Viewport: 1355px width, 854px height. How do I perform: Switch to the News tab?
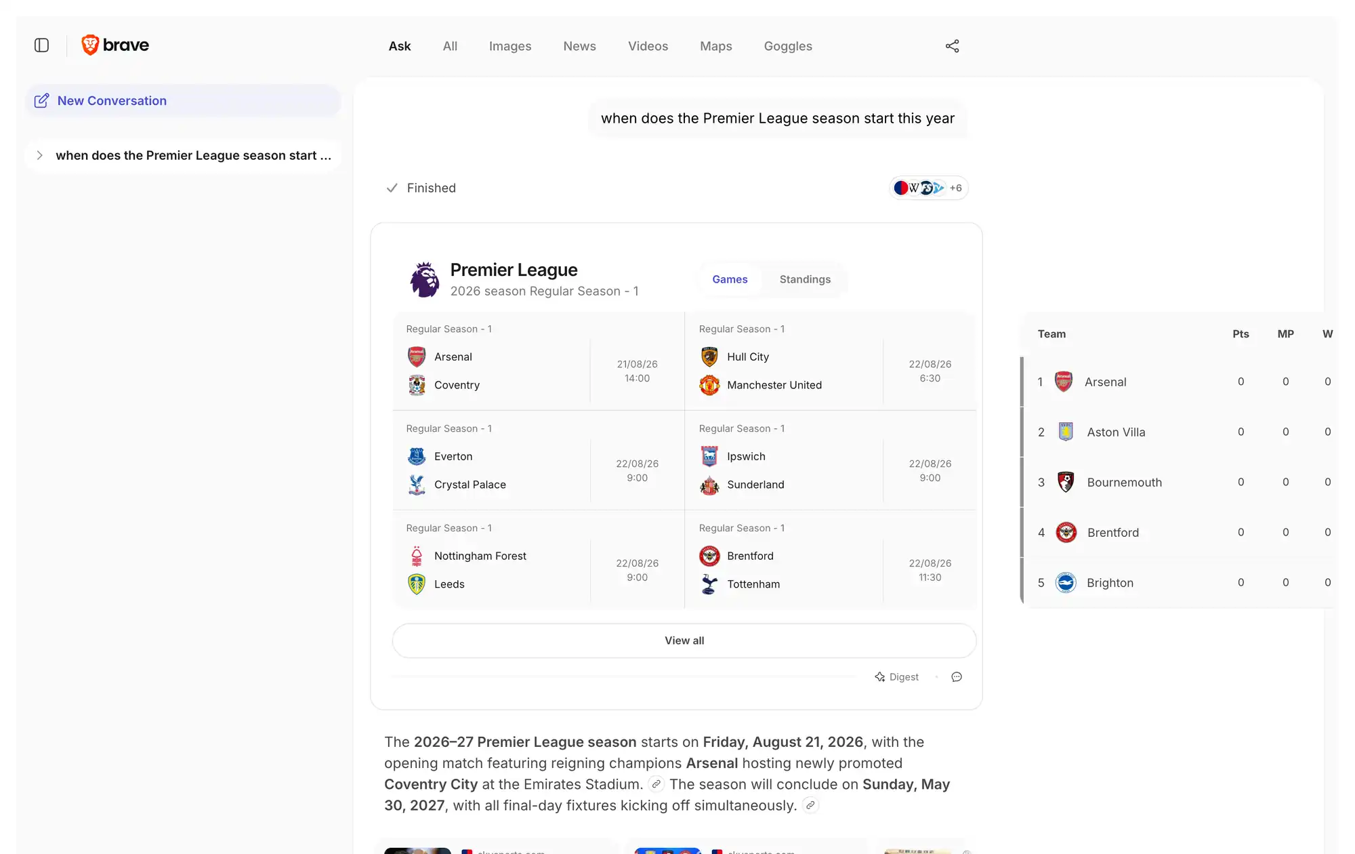pyautogui.click(x=579, y=46)
